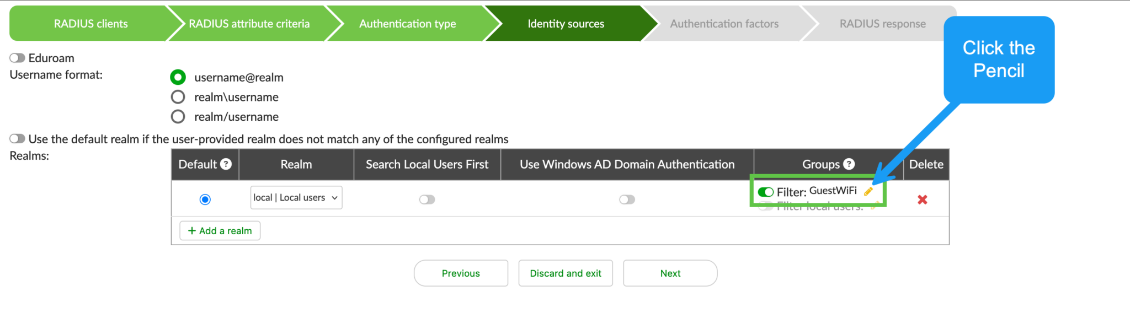Select realm/username format radio button
Screen dimensions: 1130x329
tap(178, 117)
